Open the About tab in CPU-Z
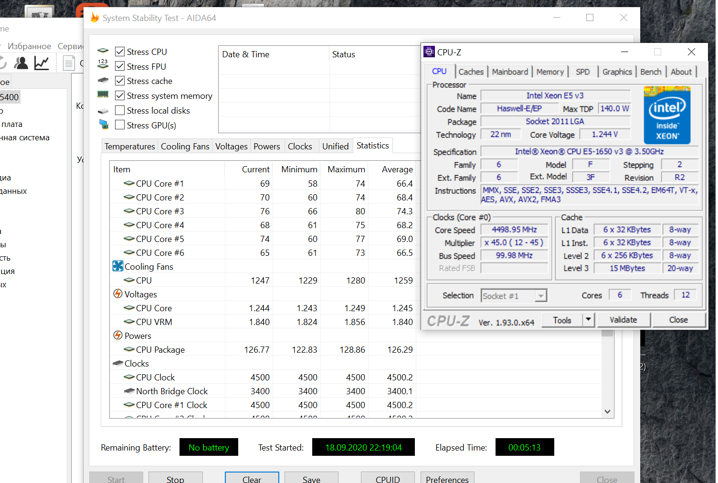The image size is (718, 483). [x=681, y=72]
